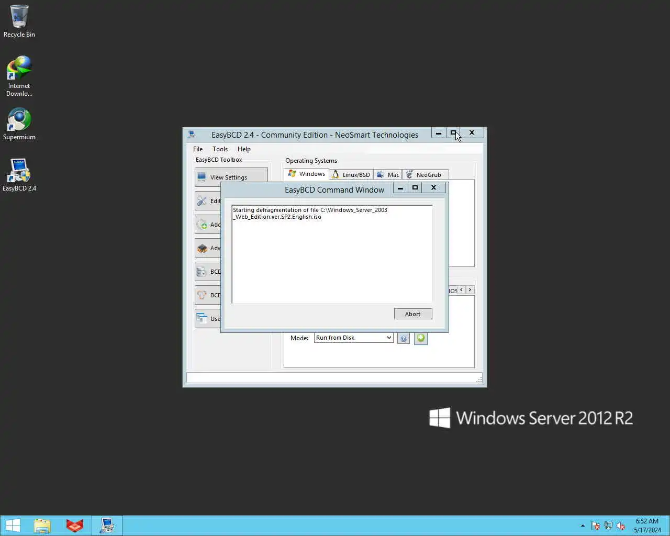
Task: Open the Tools menu
Action: click(x=220, y=149)
